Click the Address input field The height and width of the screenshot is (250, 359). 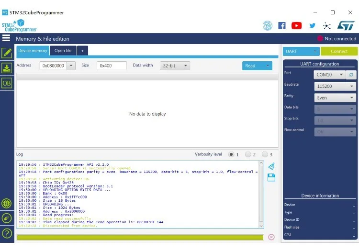pos(53,65)
